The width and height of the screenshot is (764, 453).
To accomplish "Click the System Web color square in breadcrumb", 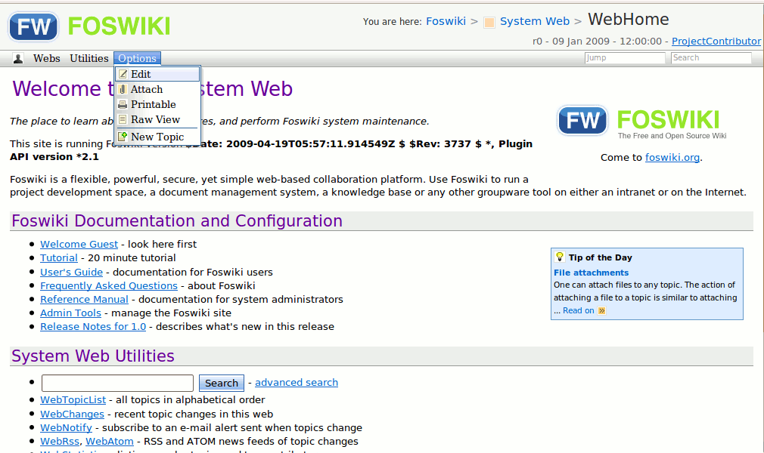I will (489, 22).
